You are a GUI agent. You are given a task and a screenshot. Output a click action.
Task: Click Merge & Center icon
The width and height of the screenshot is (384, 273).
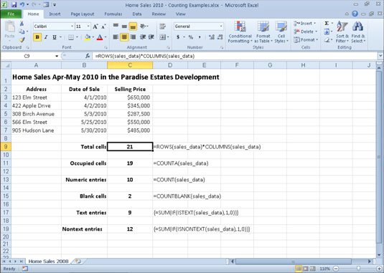(163, 37)
